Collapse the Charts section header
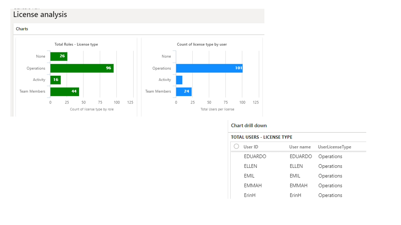 22,29
